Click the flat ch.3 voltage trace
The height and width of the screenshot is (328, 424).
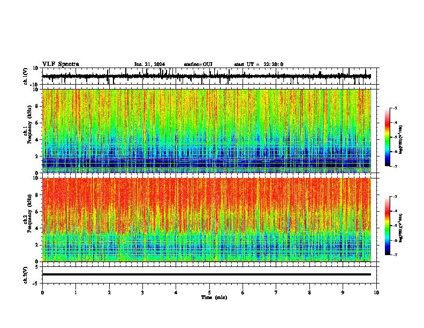tap(207, 274)
